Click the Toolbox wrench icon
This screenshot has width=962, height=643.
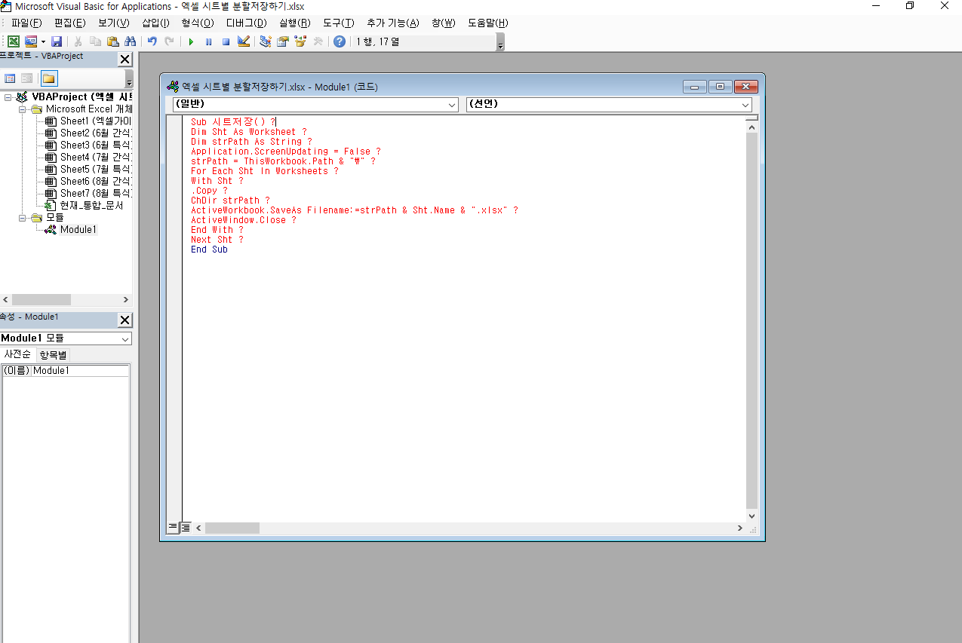coord(318,41)
